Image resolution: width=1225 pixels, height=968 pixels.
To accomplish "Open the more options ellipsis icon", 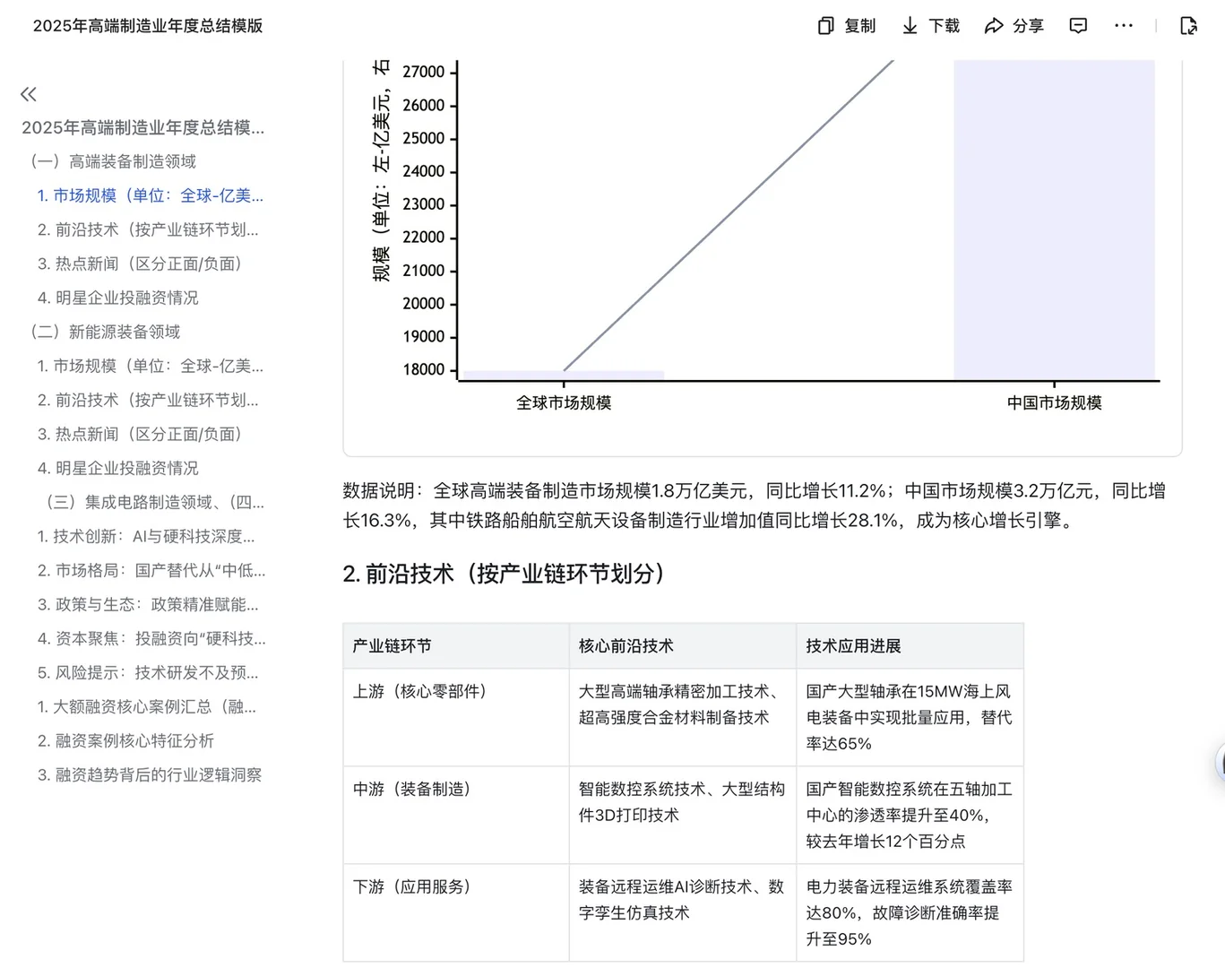I will [x=1123, y=26].
